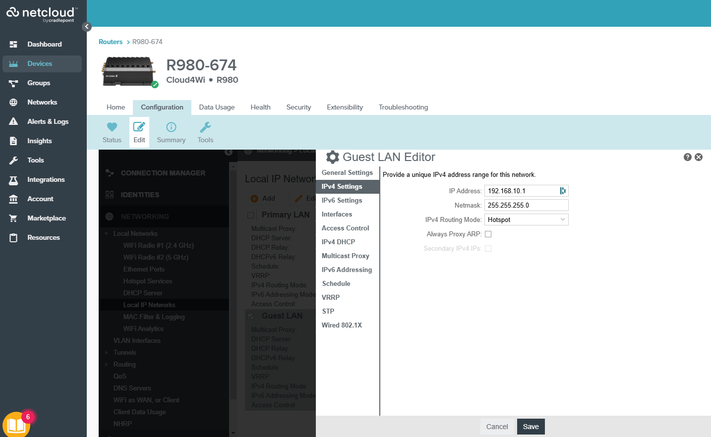Viewport: 711px width, 437px height.
Task: Open the Summary info icon
Action: 171,127
